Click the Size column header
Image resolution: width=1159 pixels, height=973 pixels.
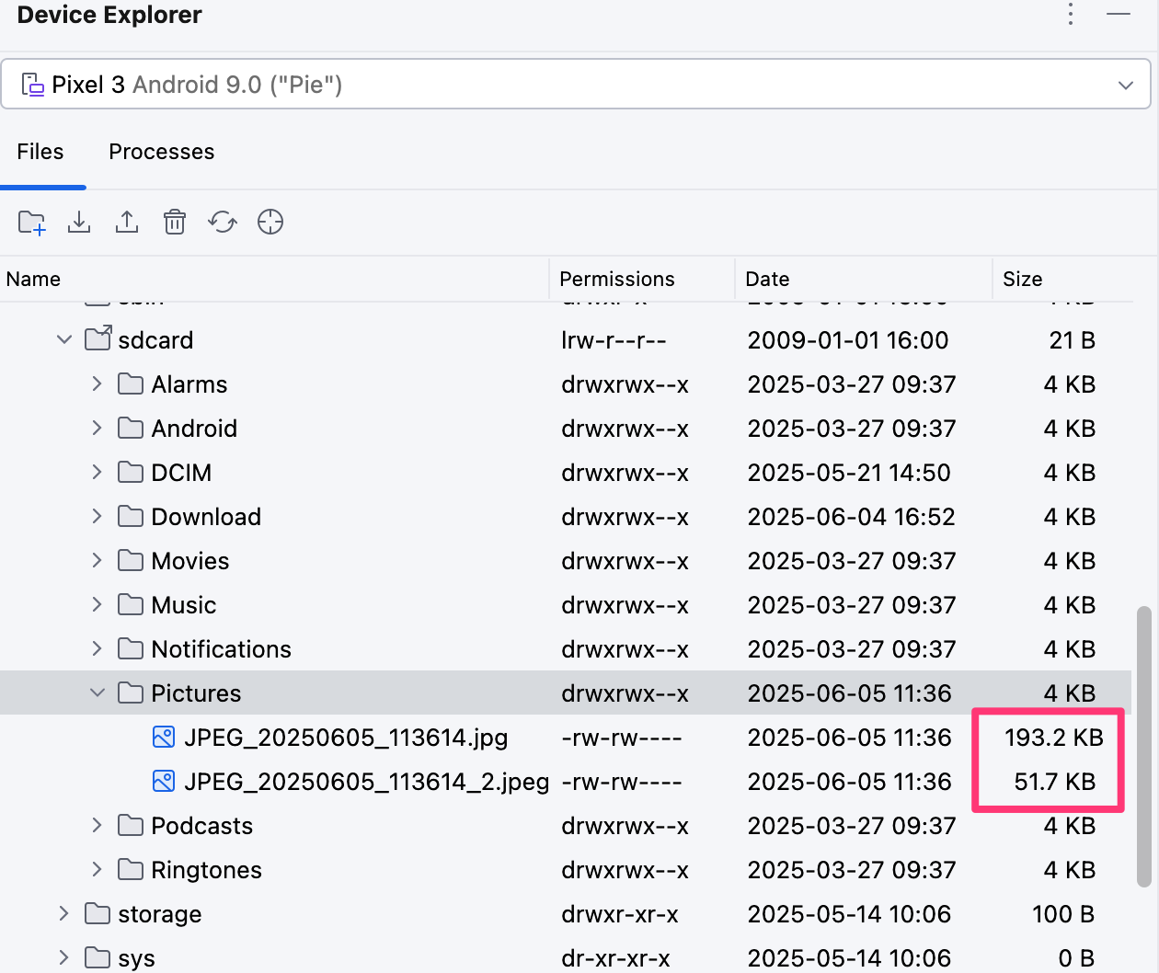point(1023,280)
